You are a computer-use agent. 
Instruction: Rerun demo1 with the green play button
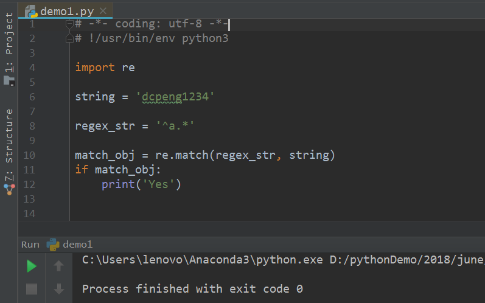click(32, 266)
